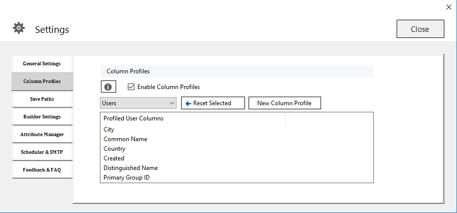Open the Users dropdown list

click(138, 103)
